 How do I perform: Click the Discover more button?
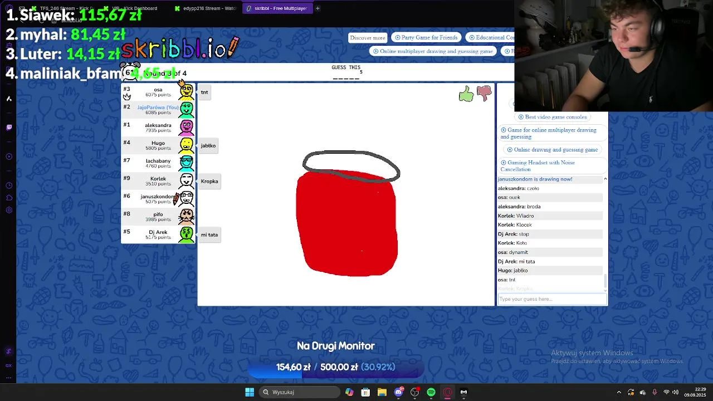[368, 38]
